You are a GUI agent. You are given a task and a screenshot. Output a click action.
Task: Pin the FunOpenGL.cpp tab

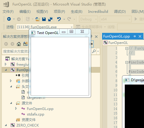click(x=134, y=36)
